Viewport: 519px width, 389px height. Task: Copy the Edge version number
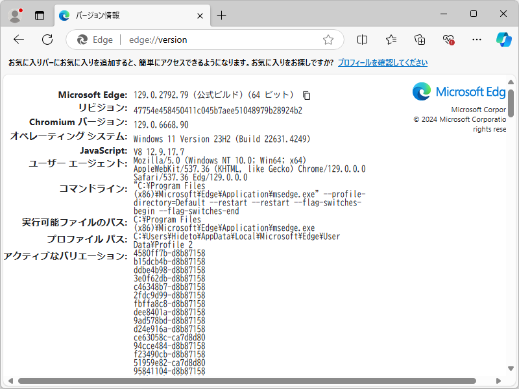[x=305, y=95]
